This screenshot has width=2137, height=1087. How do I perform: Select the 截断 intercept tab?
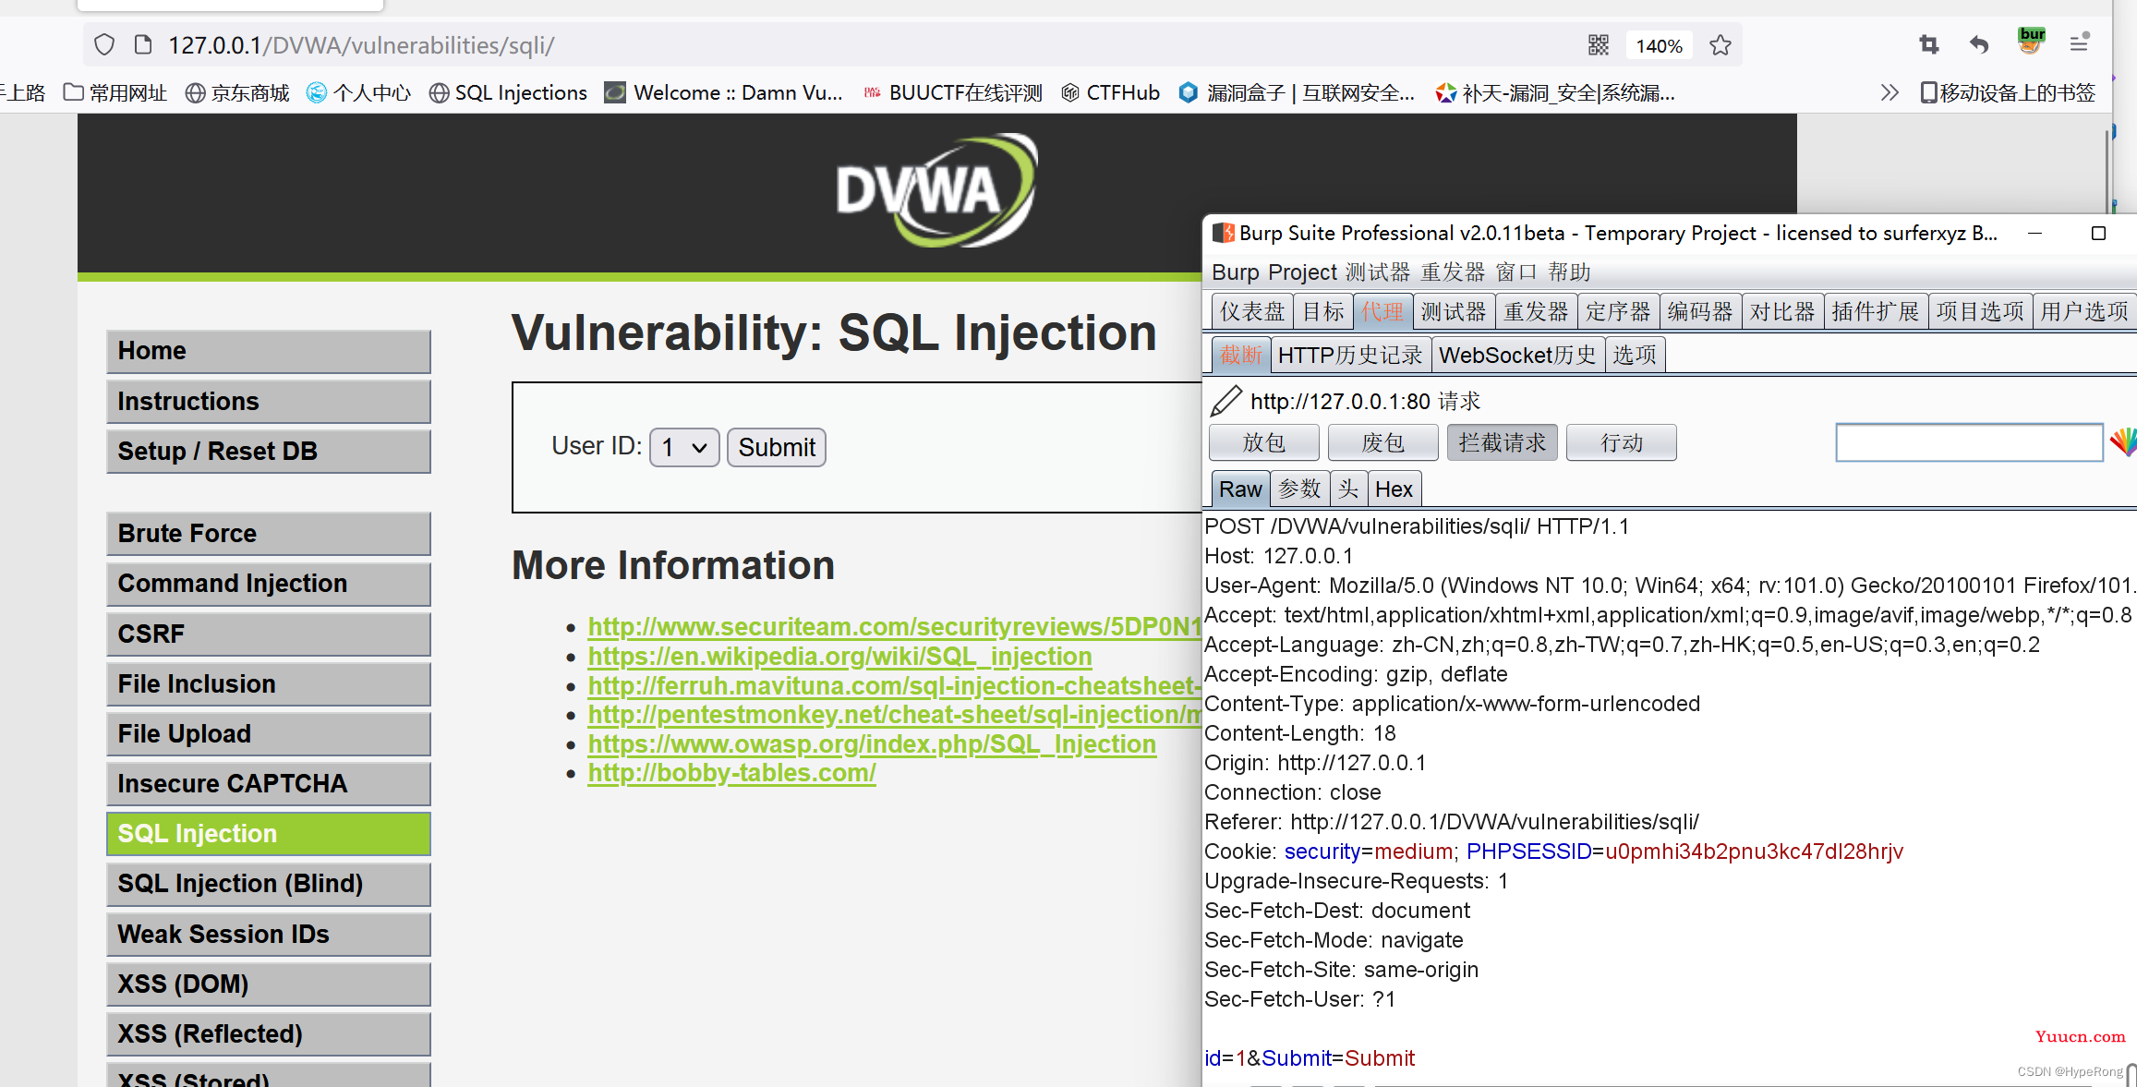coord(1240,356)
